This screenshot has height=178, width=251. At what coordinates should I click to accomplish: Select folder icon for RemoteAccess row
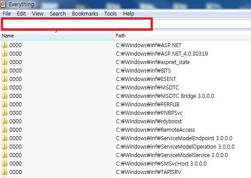(x=4, y=130)
